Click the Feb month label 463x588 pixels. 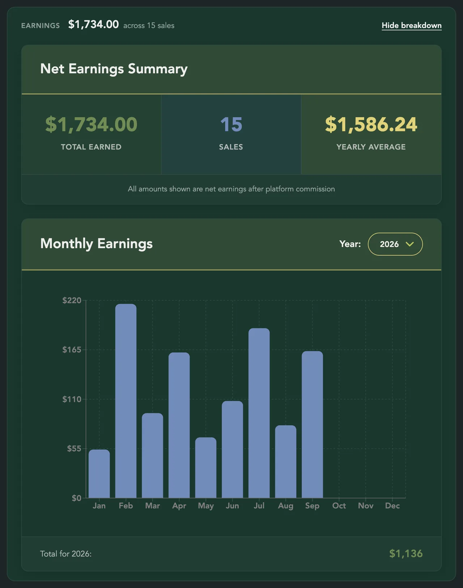(126, 505)
